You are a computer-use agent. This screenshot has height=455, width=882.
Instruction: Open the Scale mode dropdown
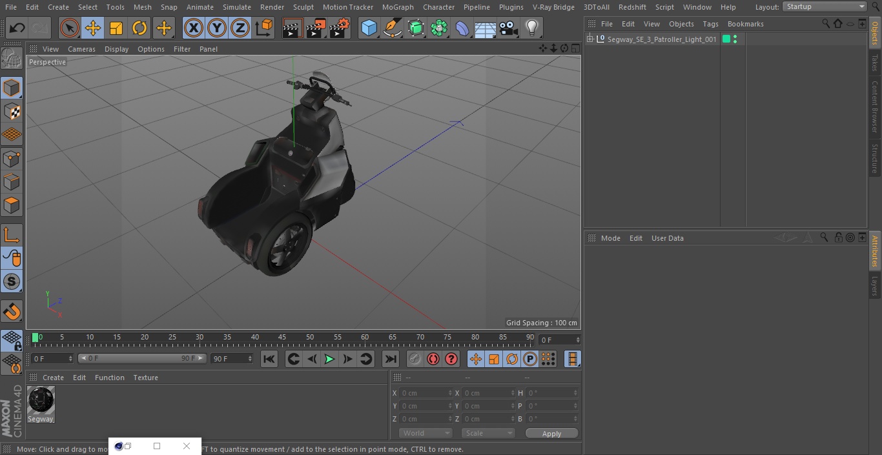click(488, 433)
